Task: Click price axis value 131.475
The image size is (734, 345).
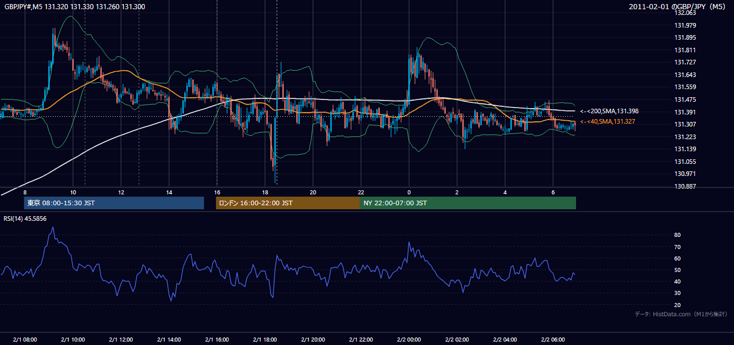Action: (685, 99)
